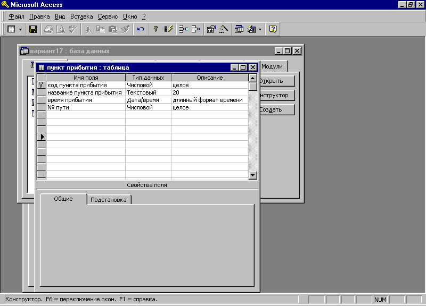426x306 pixels.
Task: Select field name 'код пункта прибытия'
Action: (86, 85)
